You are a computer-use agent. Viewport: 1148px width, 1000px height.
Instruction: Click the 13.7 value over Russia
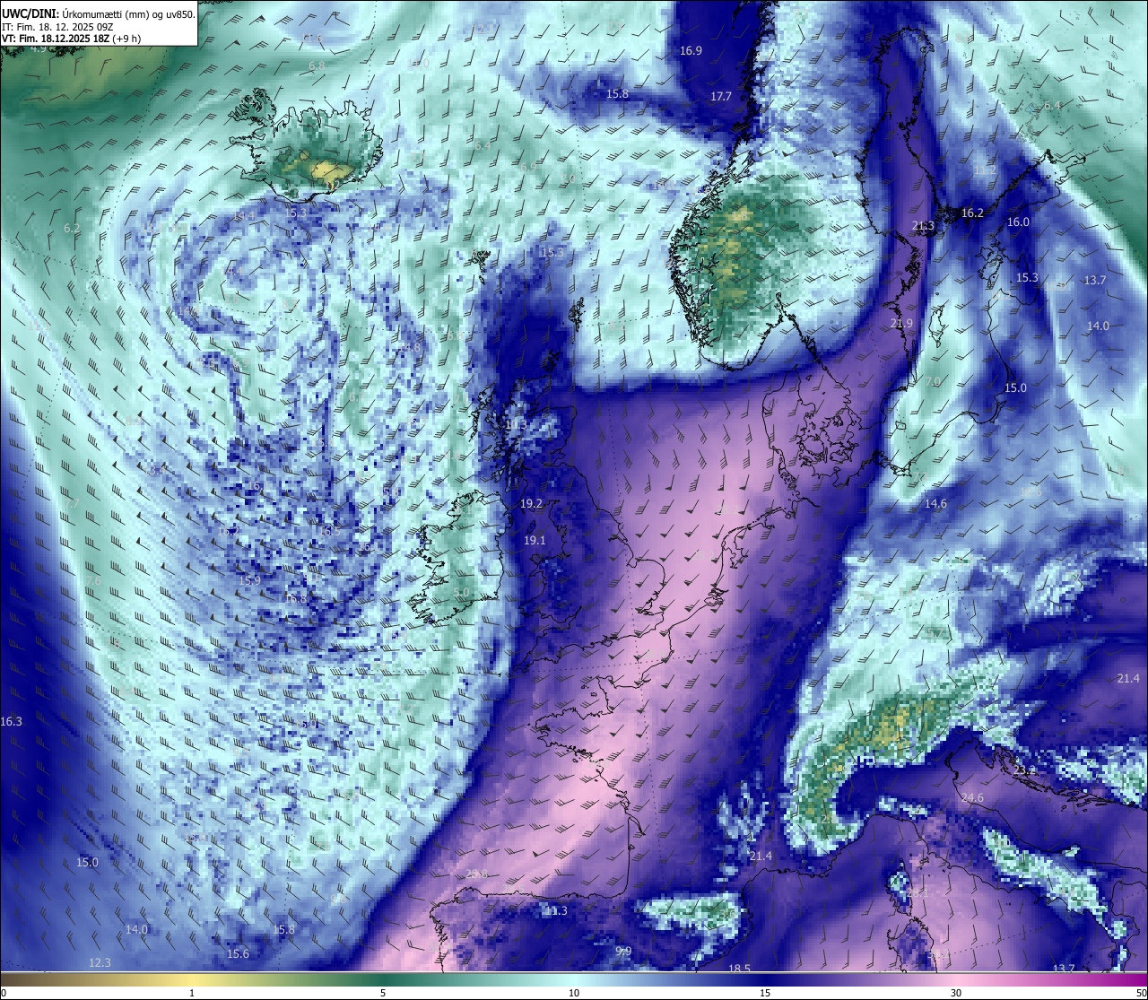coord(1094,281)
